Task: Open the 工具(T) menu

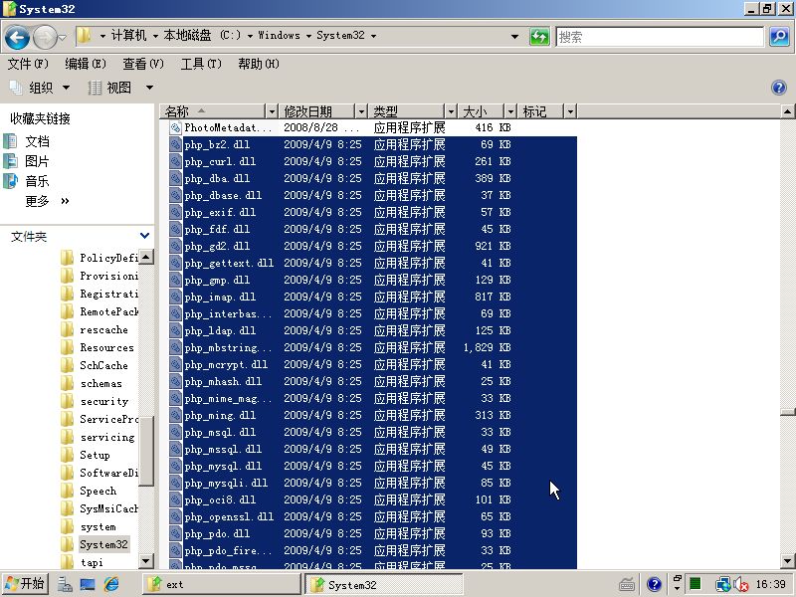Action: pyautogui.click(x=201, y=64)
